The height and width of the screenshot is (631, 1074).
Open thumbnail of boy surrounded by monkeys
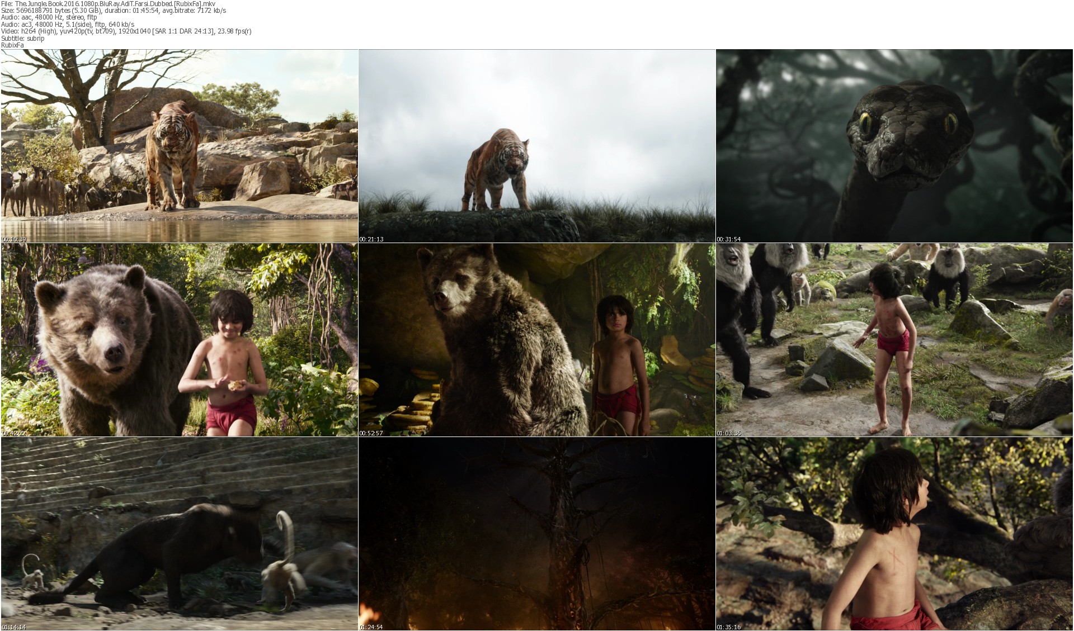895,340
